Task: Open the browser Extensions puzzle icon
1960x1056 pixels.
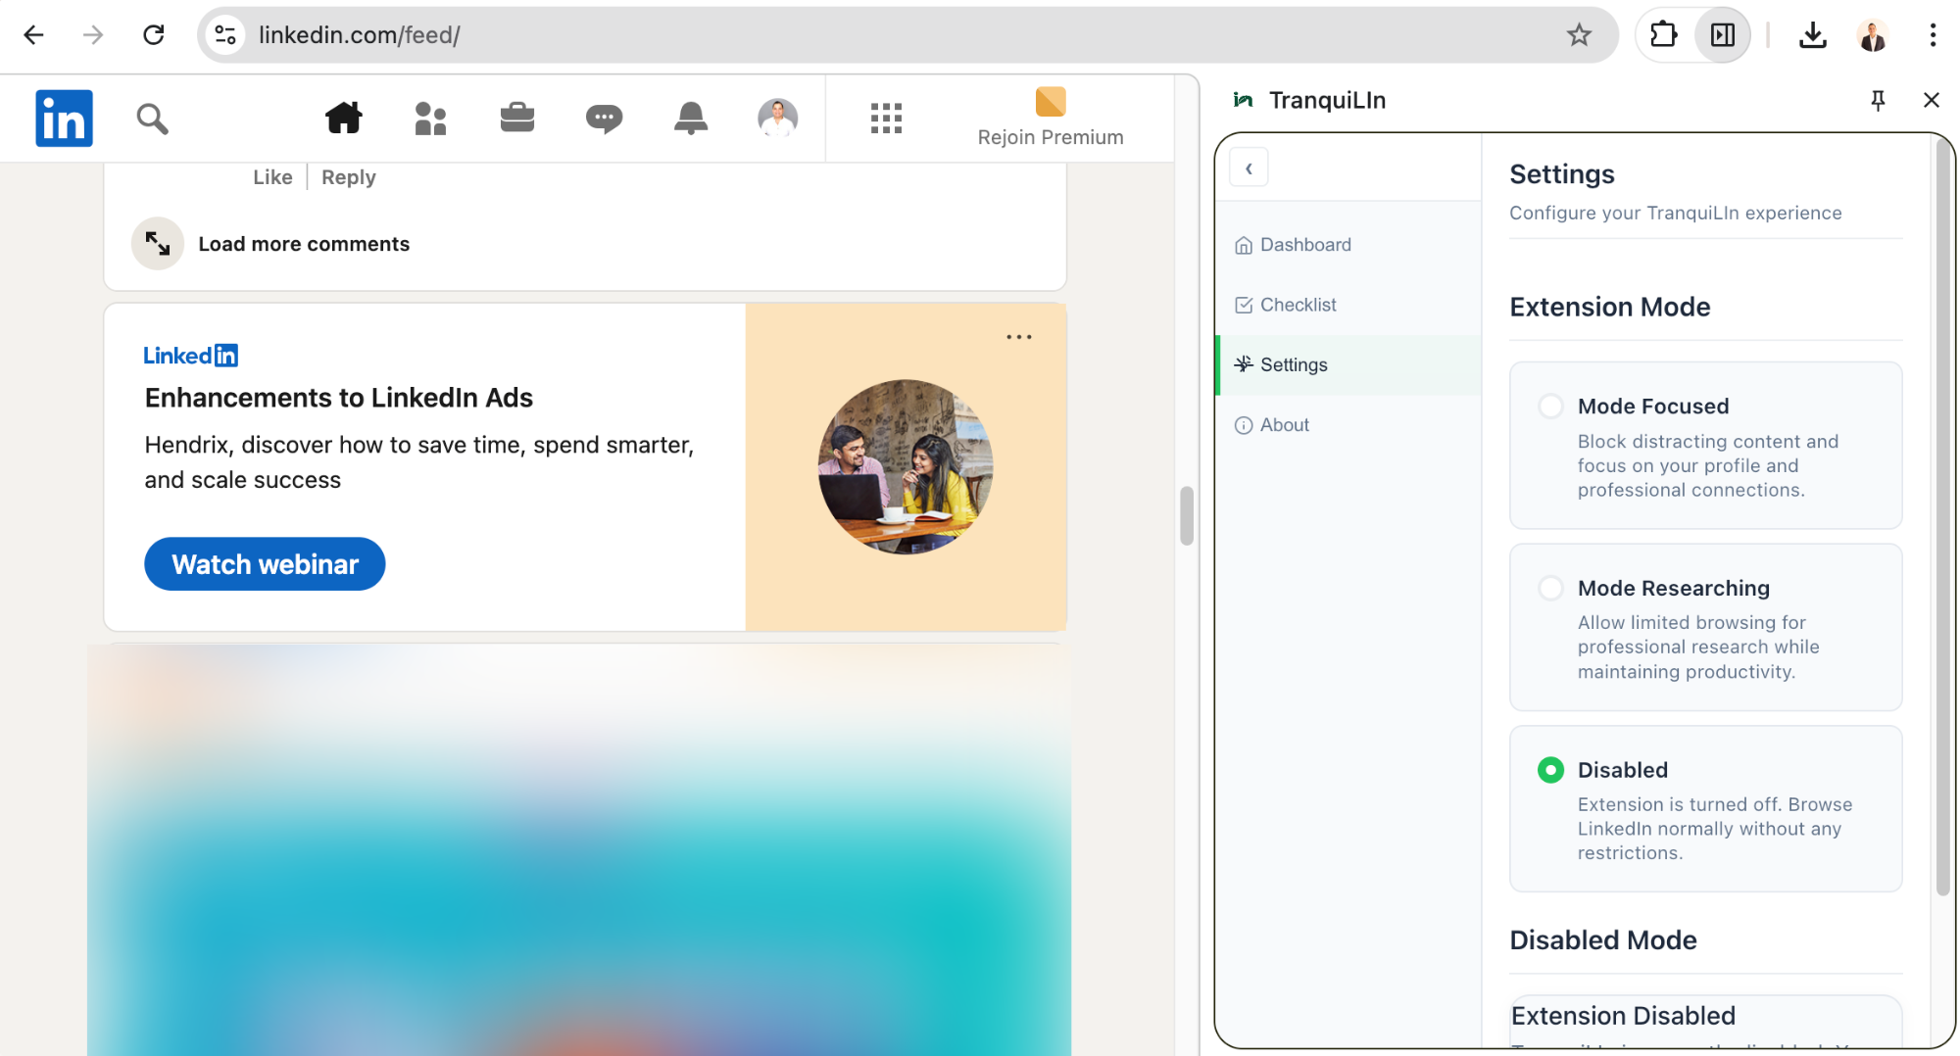Action: tap(1663, 35)
